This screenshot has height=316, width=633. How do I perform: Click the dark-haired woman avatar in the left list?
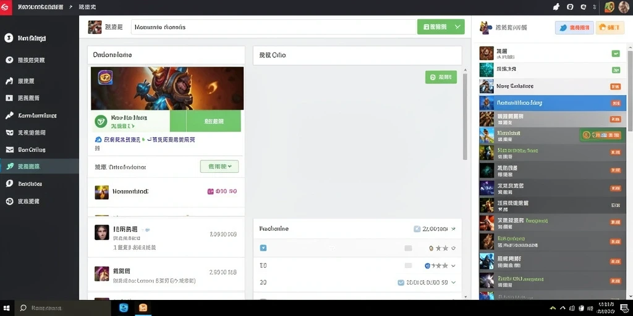(102, 233)
